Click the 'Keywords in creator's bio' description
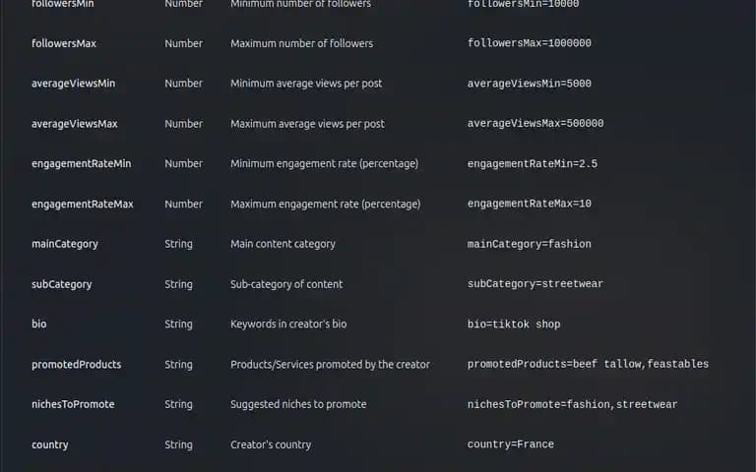Image resolution: width=756 pixels, height=472 pixels. pos(288,324)
